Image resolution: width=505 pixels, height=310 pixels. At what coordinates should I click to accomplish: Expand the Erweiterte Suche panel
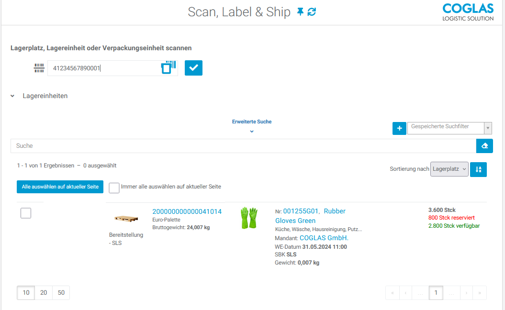pyautogui.click(x=252, y=126)
